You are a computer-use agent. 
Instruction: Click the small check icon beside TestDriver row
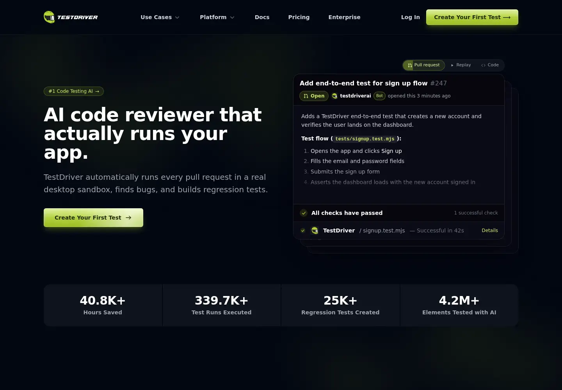303,230
